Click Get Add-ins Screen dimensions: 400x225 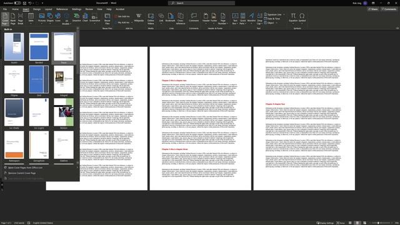[122, 16]
